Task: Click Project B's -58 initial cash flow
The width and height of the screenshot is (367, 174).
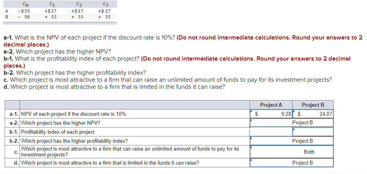Action: [x=23, y=17]
